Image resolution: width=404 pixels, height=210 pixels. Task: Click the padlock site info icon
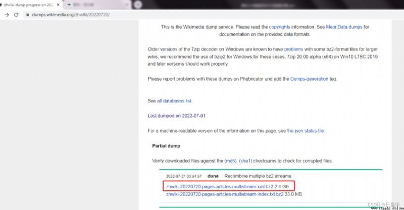pyautogui.click(x=28, y=15)
